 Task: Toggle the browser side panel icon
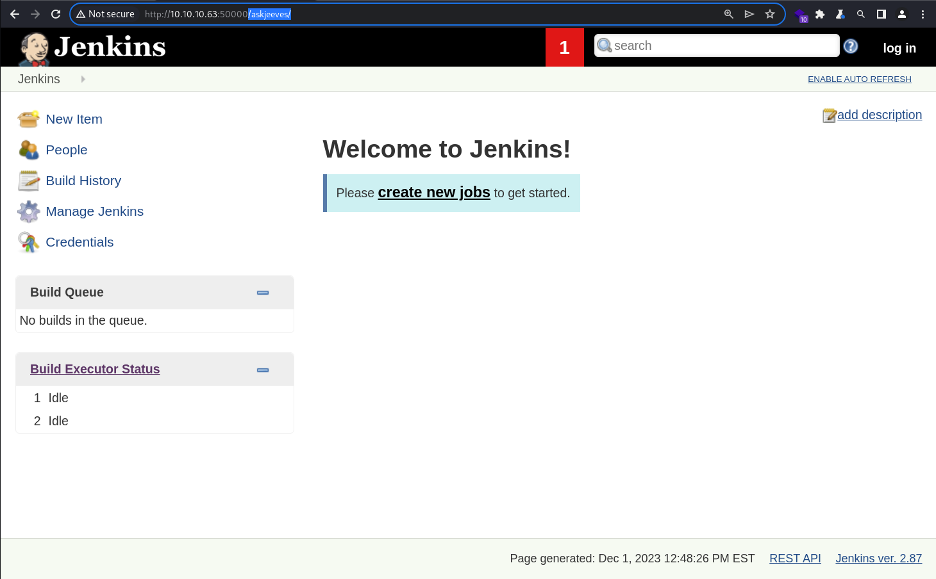(882, 14)
